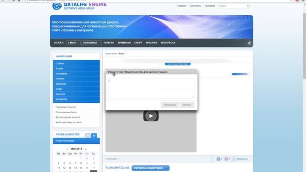
Task: Open КУЛЬТУРА in the top menu
Action: pos(151,43)
